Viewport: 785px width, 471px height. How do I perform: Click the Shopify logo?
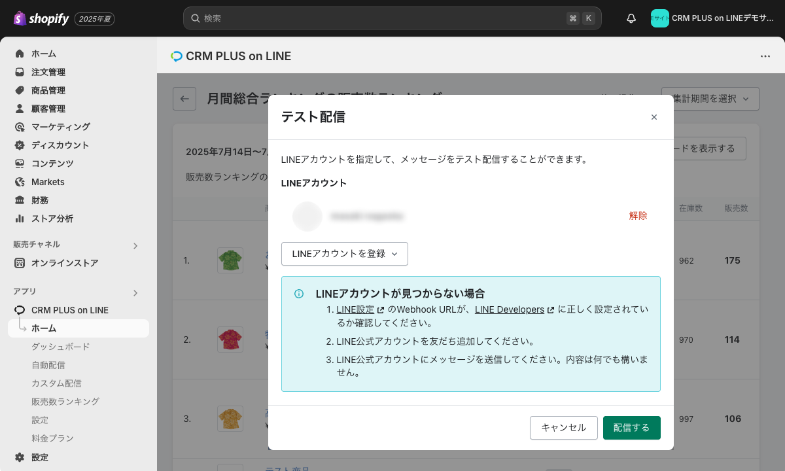coord(41,18)
